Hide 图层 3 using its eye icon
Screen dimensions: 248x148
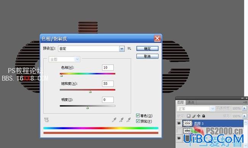click(179, 123)
